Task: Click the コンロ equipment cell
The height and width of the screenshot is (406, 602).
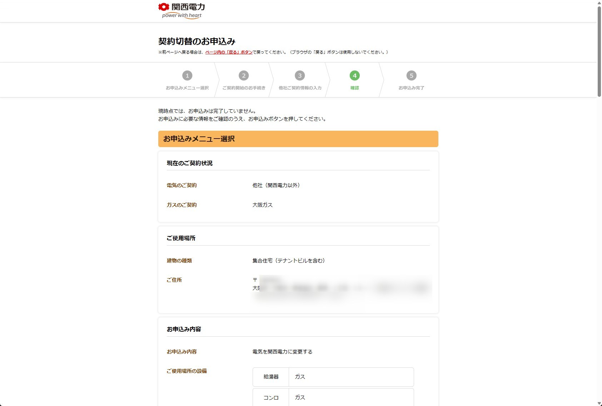Action: (x=271, y=397)
